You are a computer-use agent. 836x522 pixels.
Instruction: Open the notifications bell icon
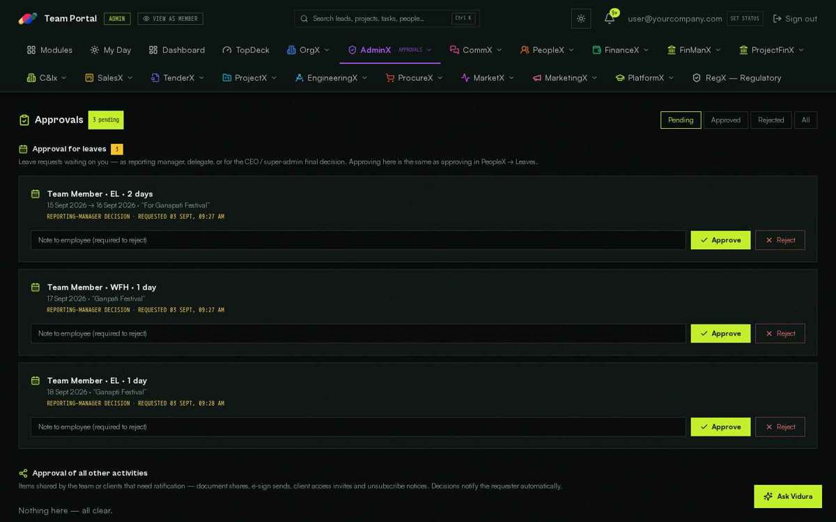tap(610, 19)
